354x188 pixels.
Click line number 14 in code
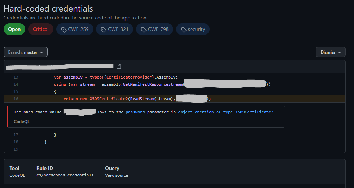(16, 84)
